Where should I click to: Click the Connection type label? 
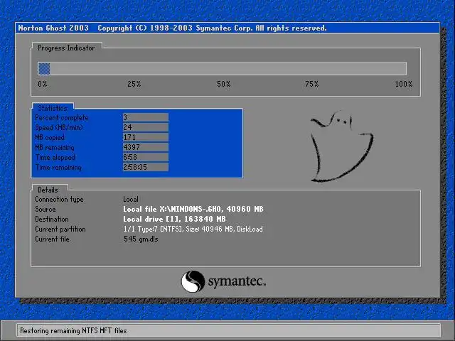[x=59, y=199]
